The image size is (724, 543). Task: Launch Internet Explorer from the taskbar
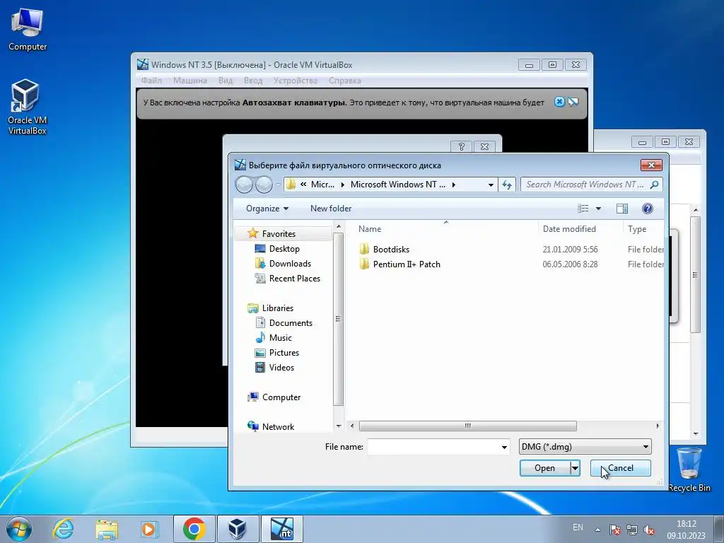click(x=63, y=529)
